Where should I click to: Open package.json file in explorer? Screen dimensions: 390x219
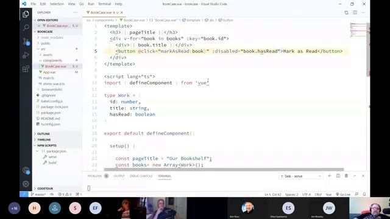51,113
